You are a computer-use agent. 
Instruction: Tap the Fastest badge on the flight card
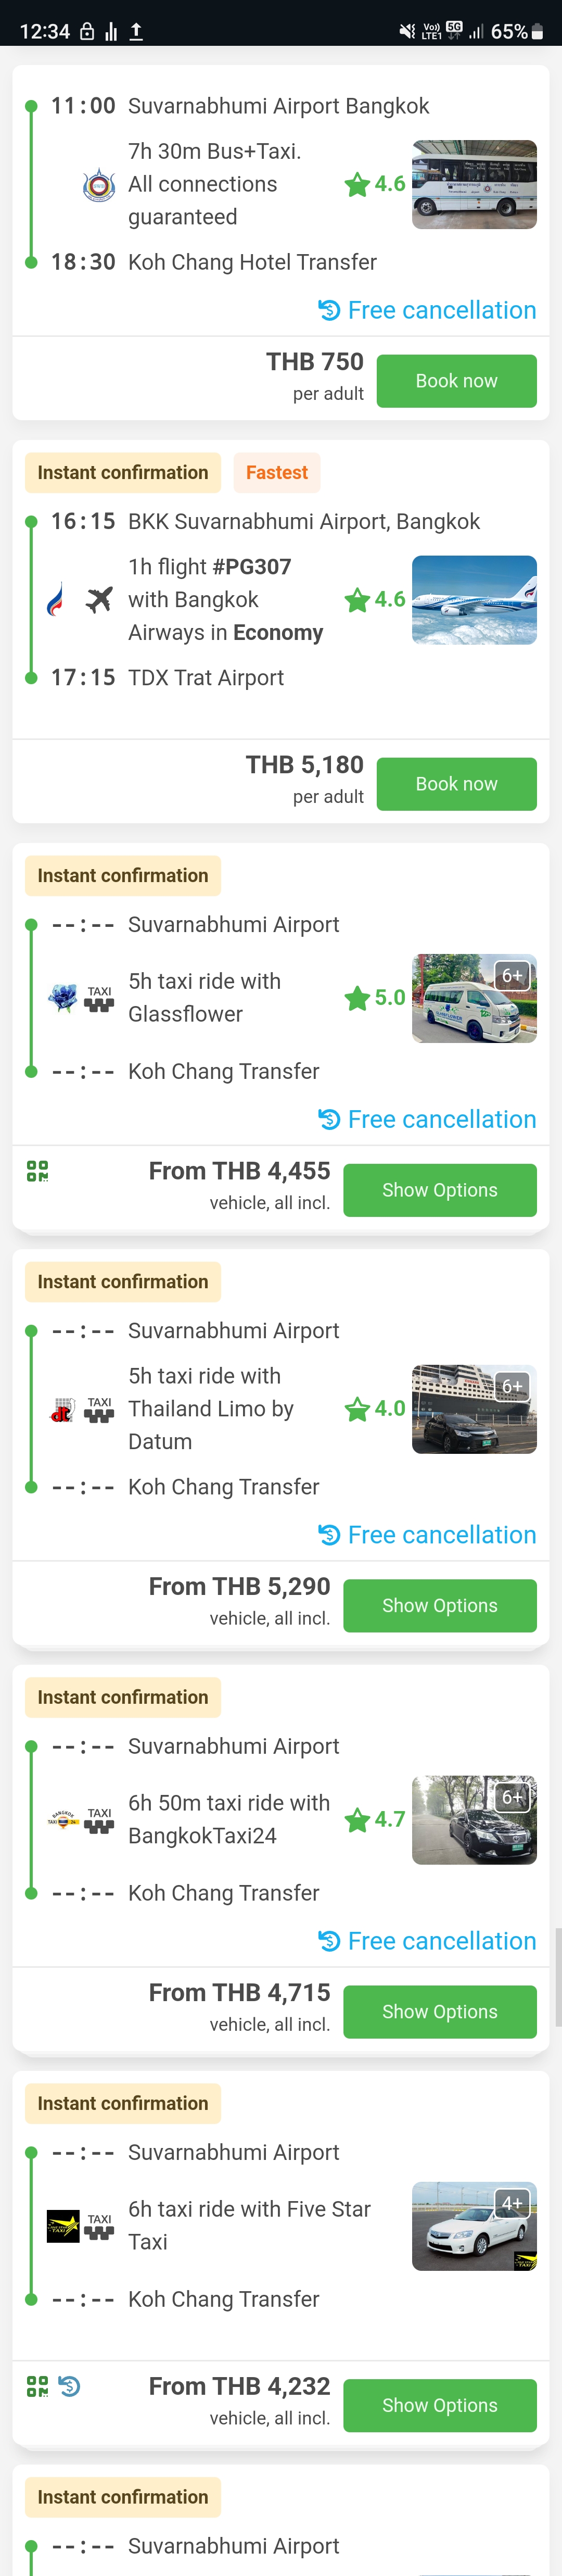277,473
